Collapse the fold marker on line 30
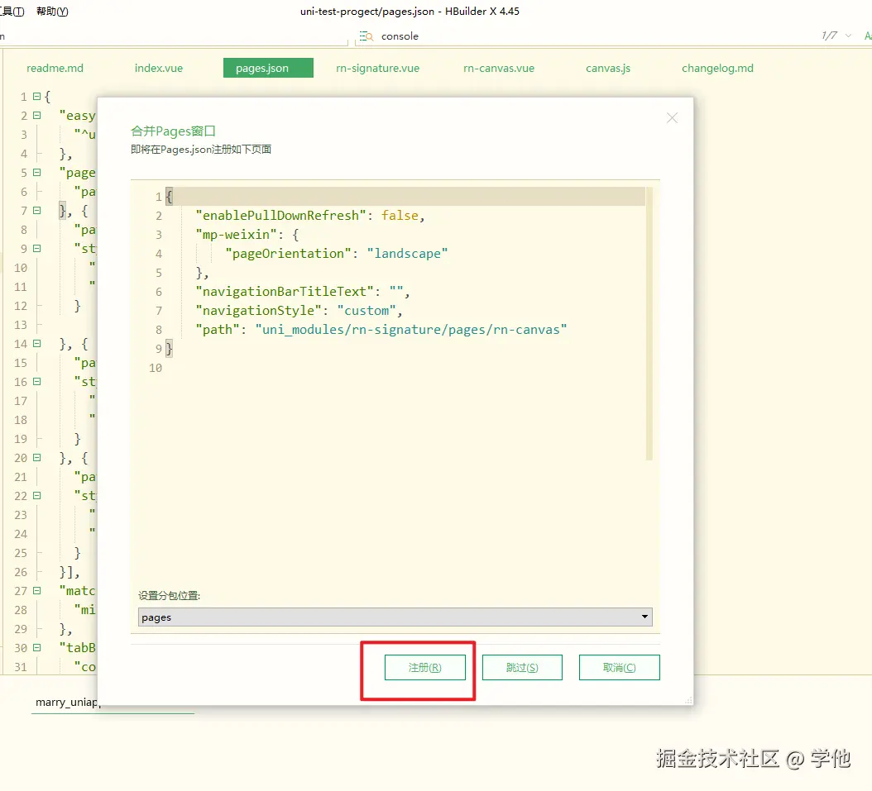 coord(36,647)
